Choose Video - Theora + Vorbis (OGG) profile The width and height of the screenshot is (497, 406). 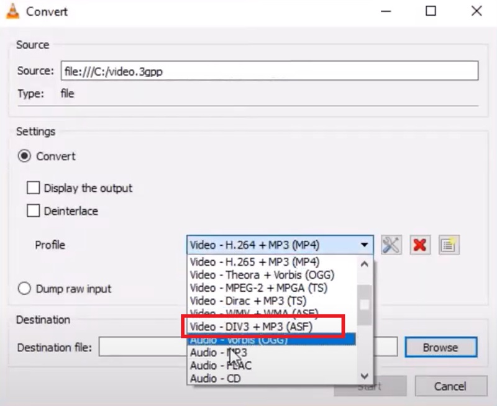(273, 275)
